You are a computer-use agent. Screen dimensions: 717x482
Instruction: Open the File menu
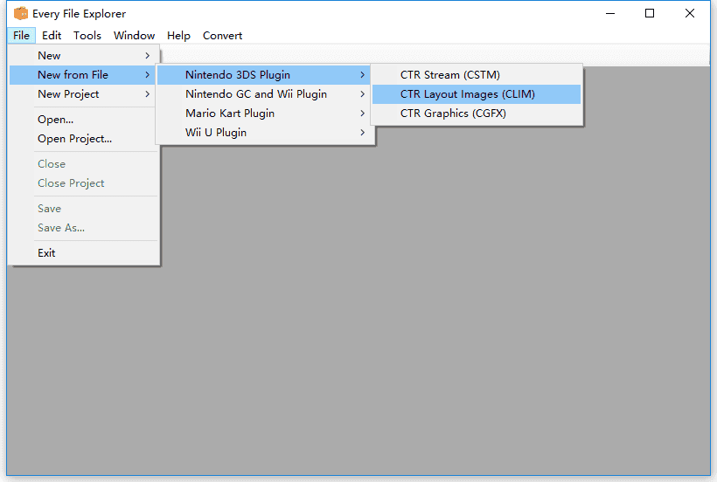22,36
